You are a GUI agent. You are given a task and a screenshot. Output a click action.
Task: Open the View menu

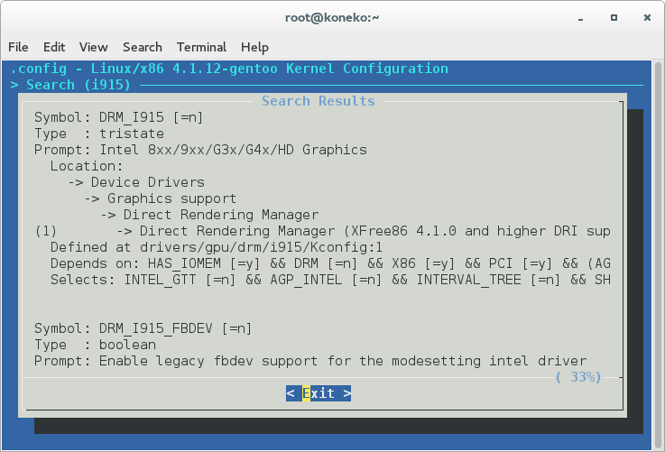click(x=93, y=47)
